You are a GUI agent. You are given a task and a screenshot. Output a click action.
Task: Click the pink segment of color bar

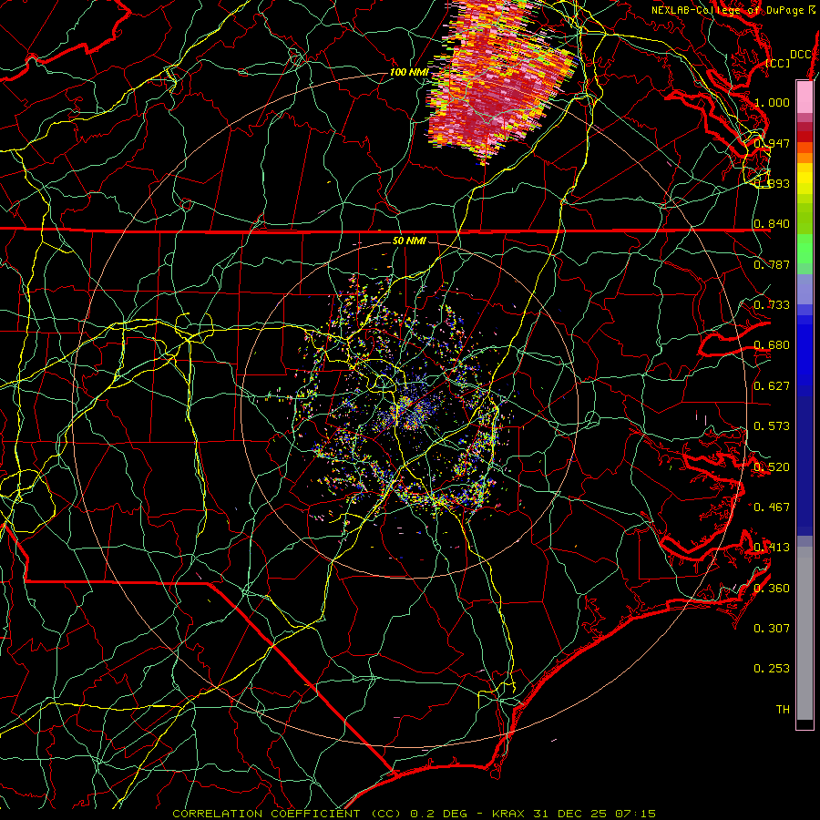pyautogui.click(x=805, y=97)
